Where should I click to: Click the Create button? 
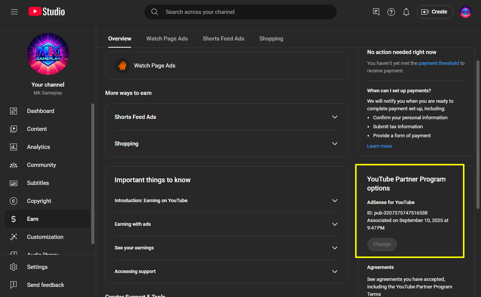(435, 12)
